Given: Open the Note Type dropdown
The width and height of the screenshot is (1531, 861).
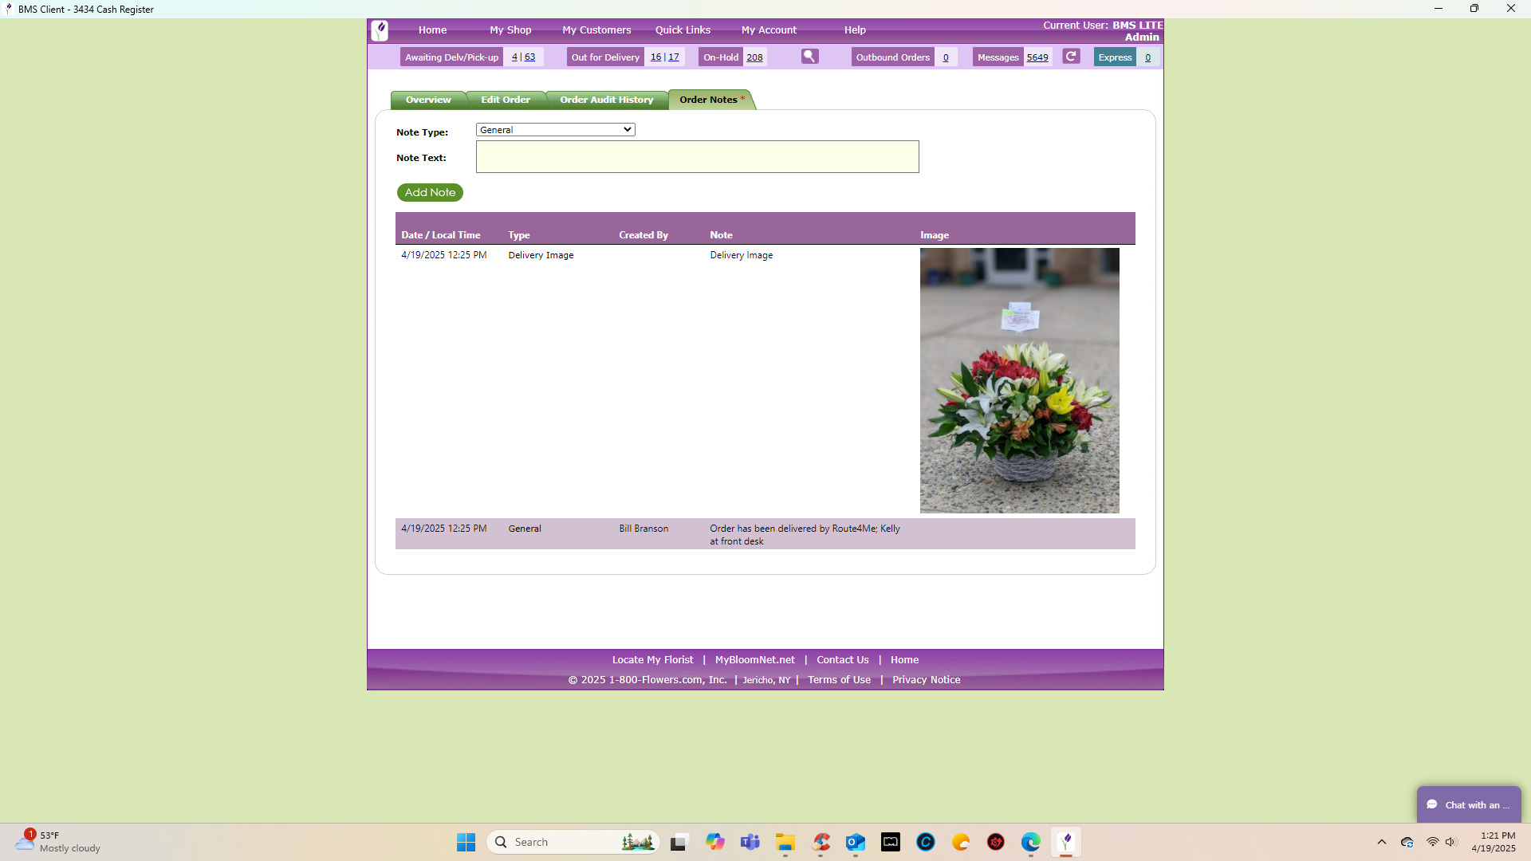Looking at the screenshot, I should (x=555, y=130).
